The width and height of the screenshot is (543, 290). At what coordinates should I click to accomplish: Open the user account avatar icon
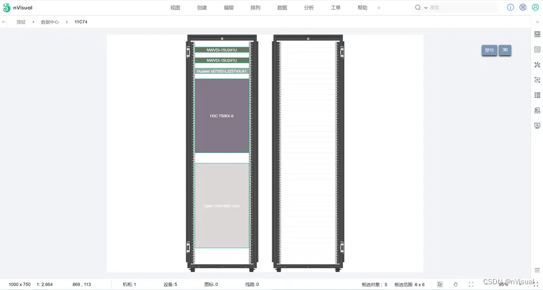[535, 7]
